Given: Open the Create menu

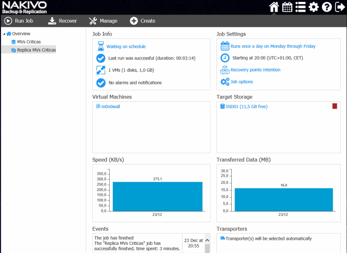Looking at the screenshot, I should (x=143, y=21).
